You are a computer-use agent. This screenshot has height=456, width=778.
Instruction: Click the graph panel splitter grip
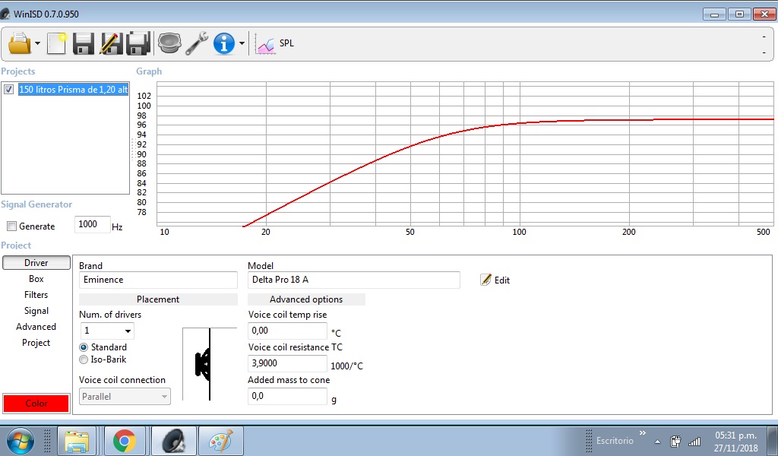click(x=132, y=149)
